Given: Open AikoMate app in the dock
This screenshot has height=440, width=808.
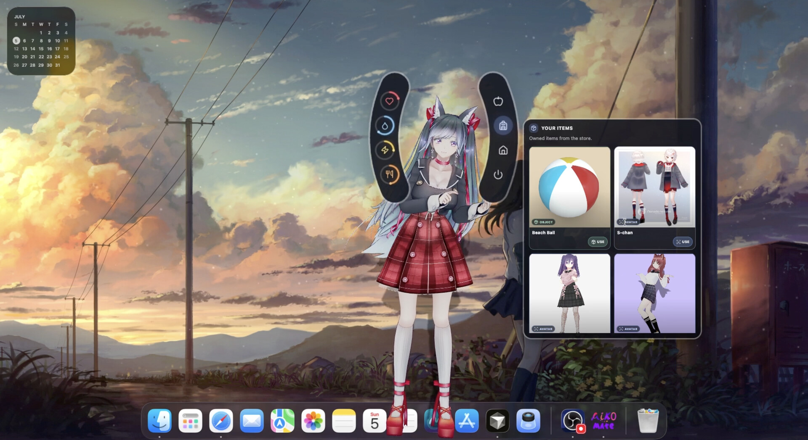Looking at the screenshot, I should 603,421.
